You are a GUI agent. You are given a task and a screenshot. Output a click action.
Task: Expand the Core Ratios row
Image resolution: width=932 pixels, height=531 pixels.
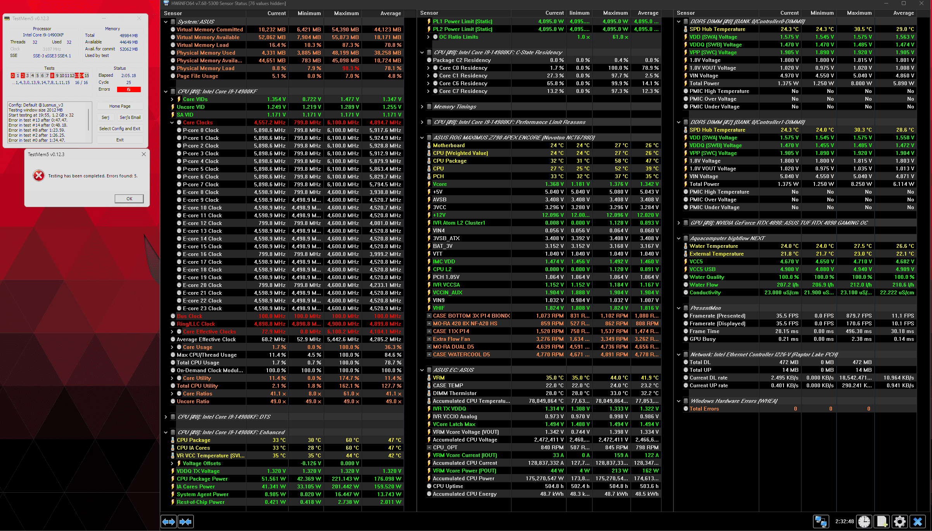pos(172,394)
